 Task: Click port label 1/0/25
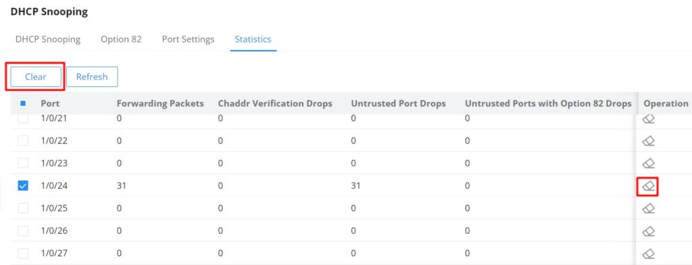[54, 208]
